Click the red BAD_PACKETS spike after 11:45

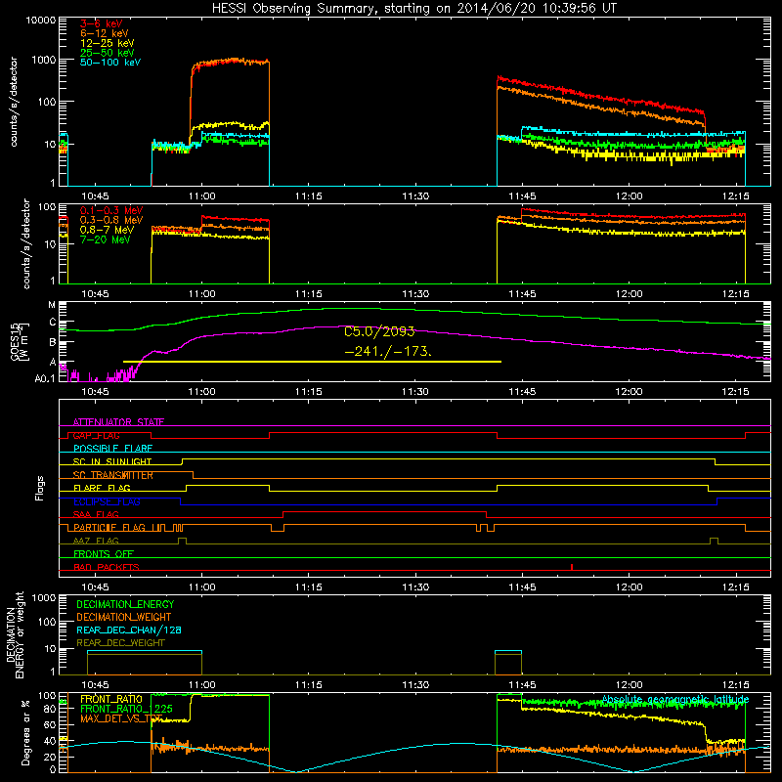point(572,567)
